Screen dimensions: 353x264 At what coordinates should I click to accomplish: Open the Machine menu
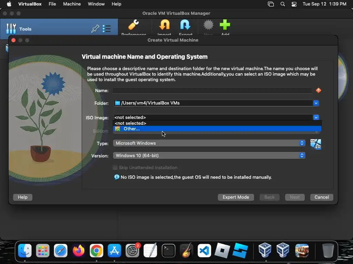(72, 4)
